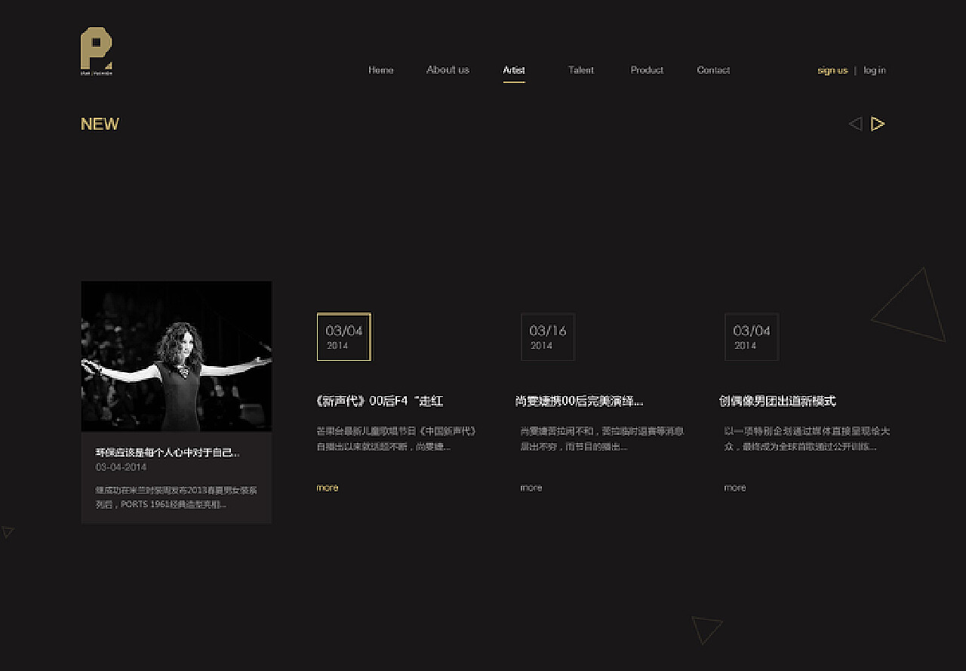Open the 《新声代》00后F4 article headline
966x671 pixels.
(380, 402)
